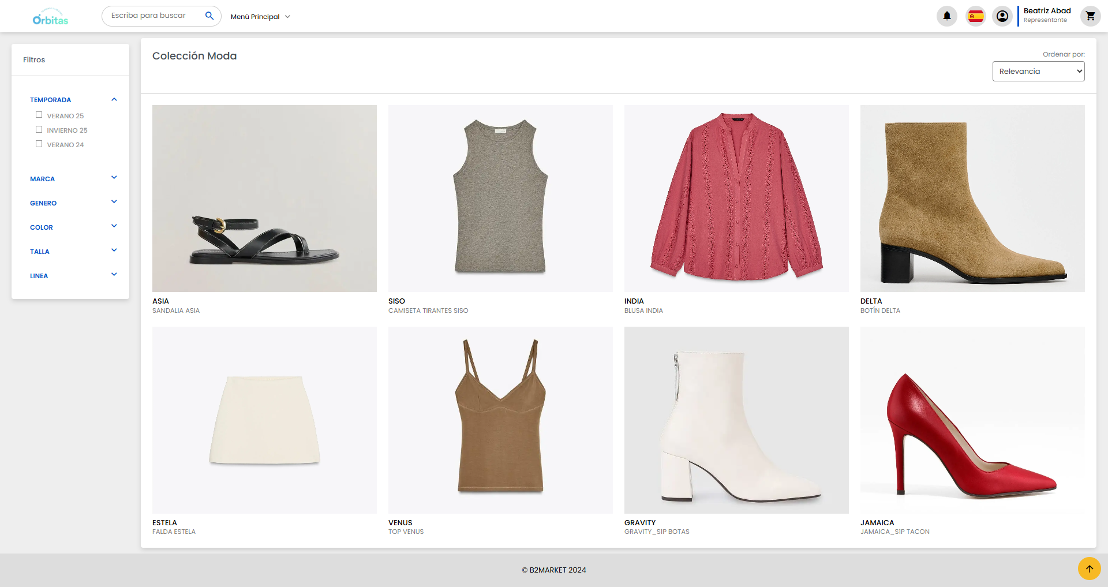The height and width of the screenshot is (587, 1108).
Task: Open the Relevancia sort dropdown
Action: coord(1038,71)
